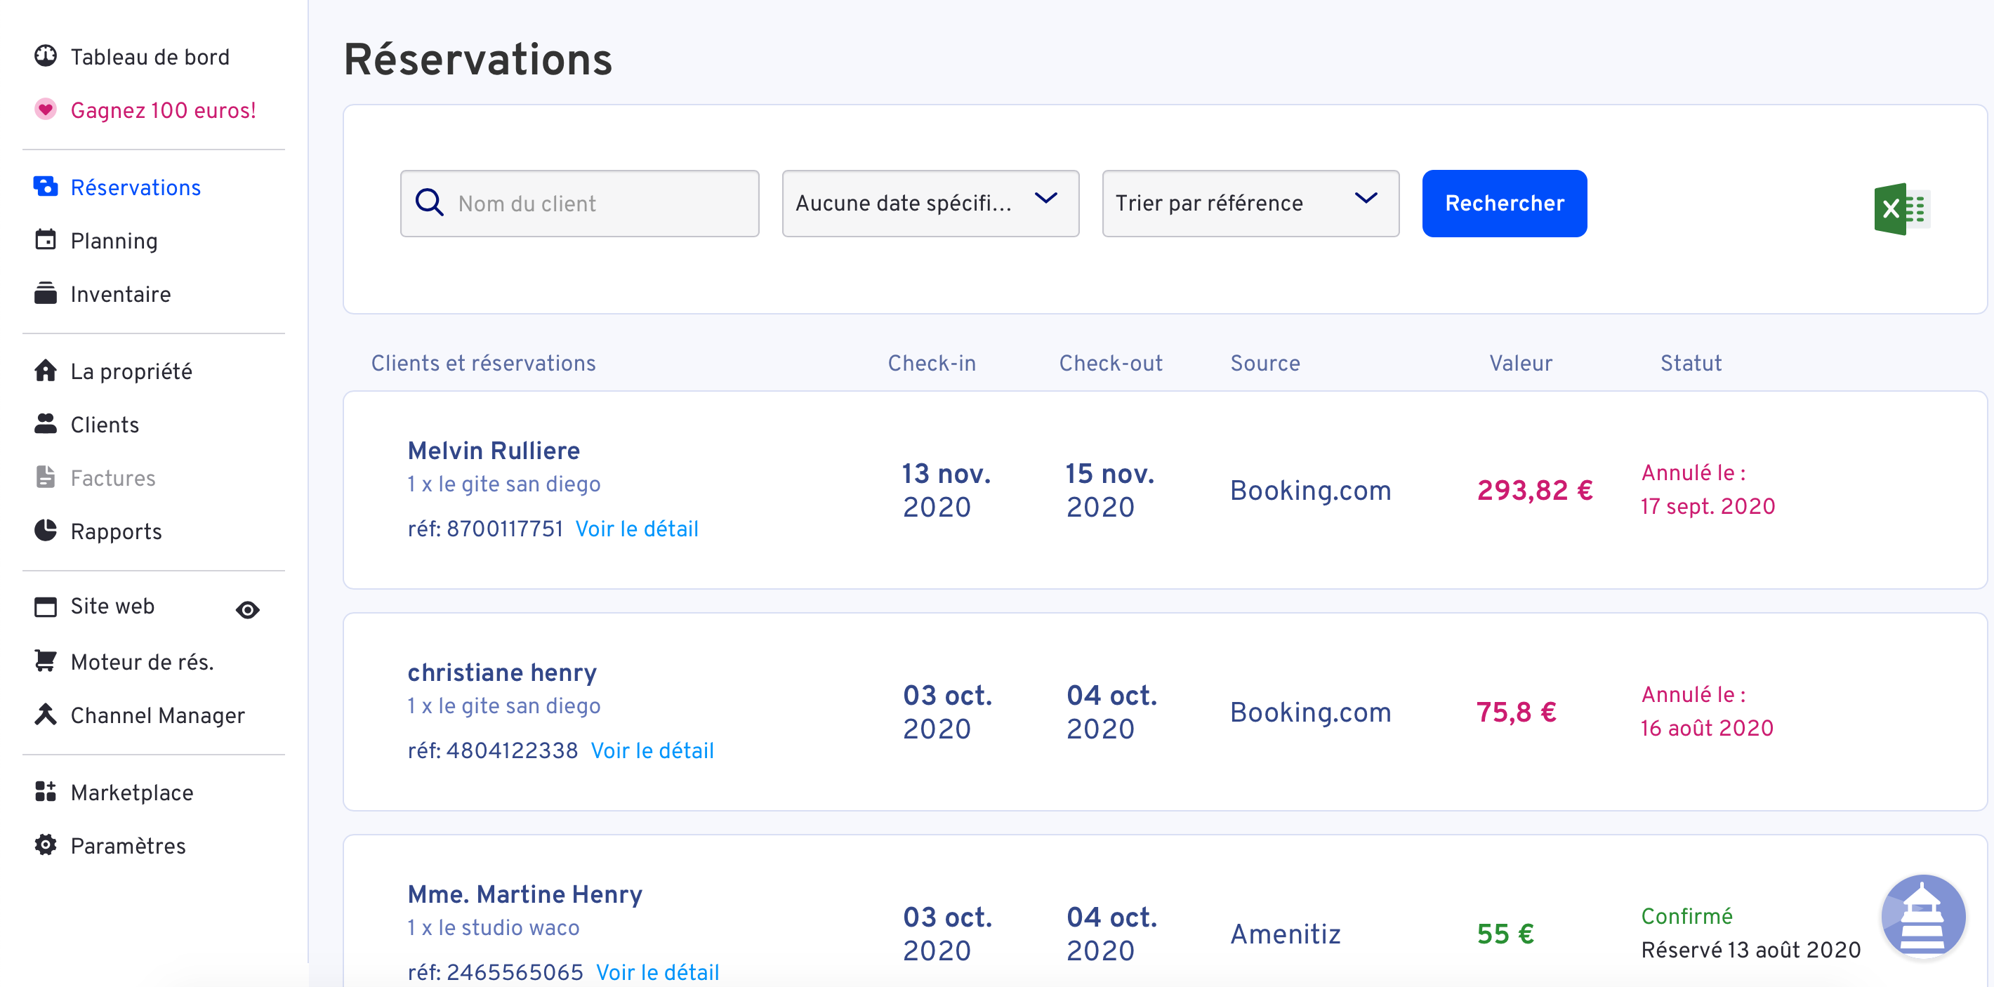Click the Nom du client search field

pos(580,204)
